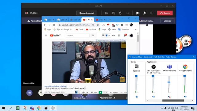
Task: Click green download button under video
Action: click(x=100, y=92)
